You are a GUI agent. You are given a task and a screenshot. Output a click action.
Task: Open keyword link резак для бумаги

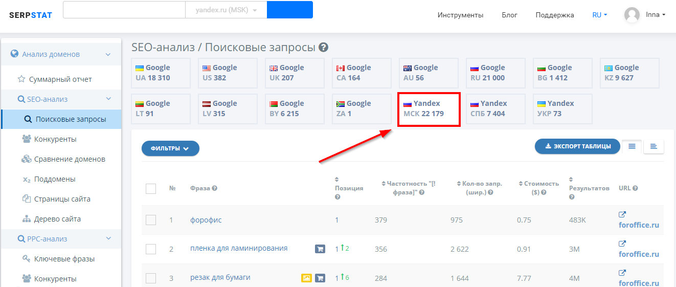point(220,277)
